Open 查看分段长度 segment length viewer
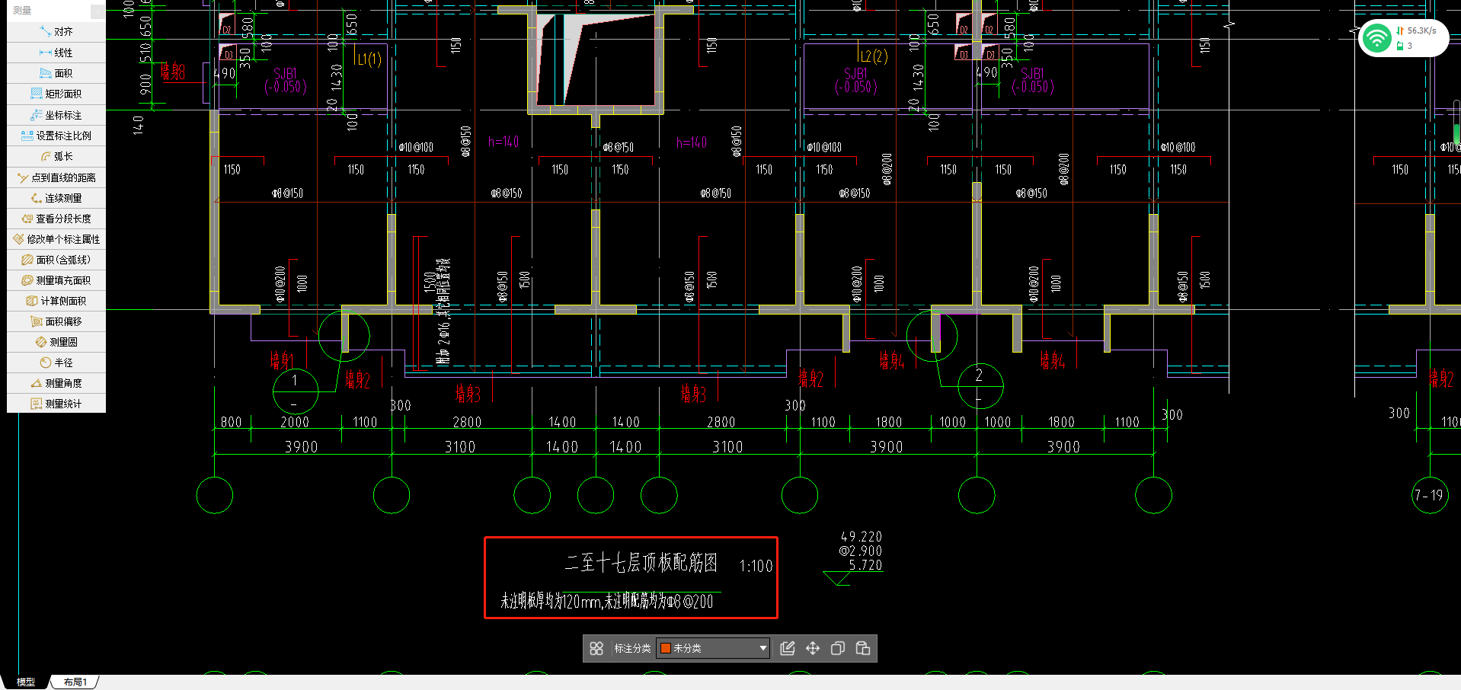1461x690 pixels. tap(56, 219)
